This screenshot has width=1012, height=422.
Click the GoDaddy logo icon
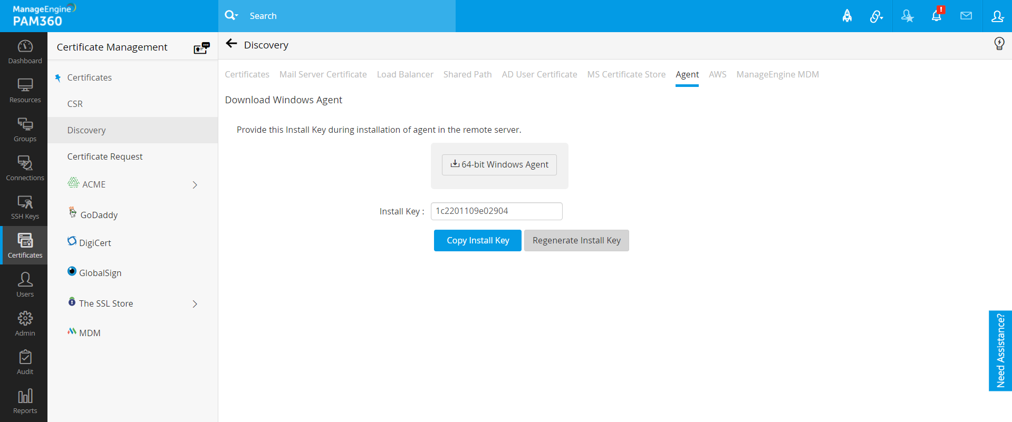pos(73,212)
